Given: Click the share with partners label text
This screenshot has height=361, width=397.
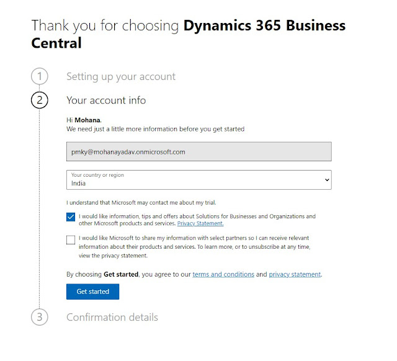Looking at the screenshot, I should click(194, 246).
